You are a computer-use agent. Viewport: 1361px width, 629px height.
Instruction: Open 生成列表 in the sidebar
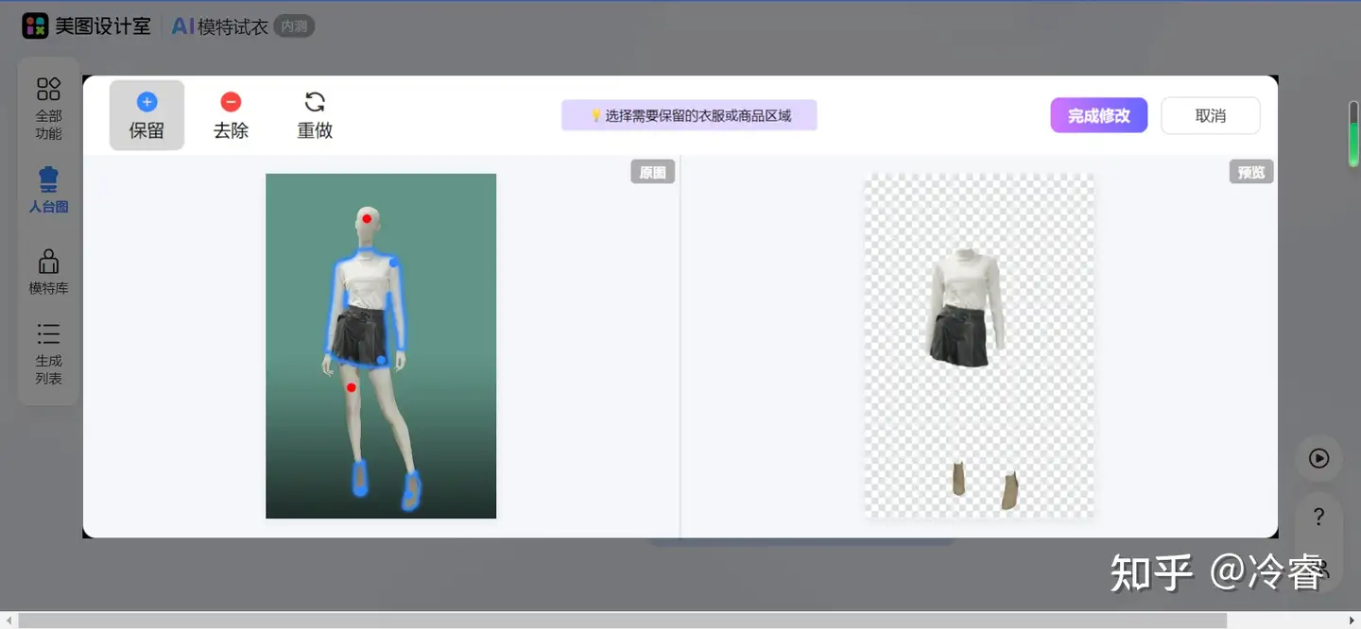click(48, 353)
